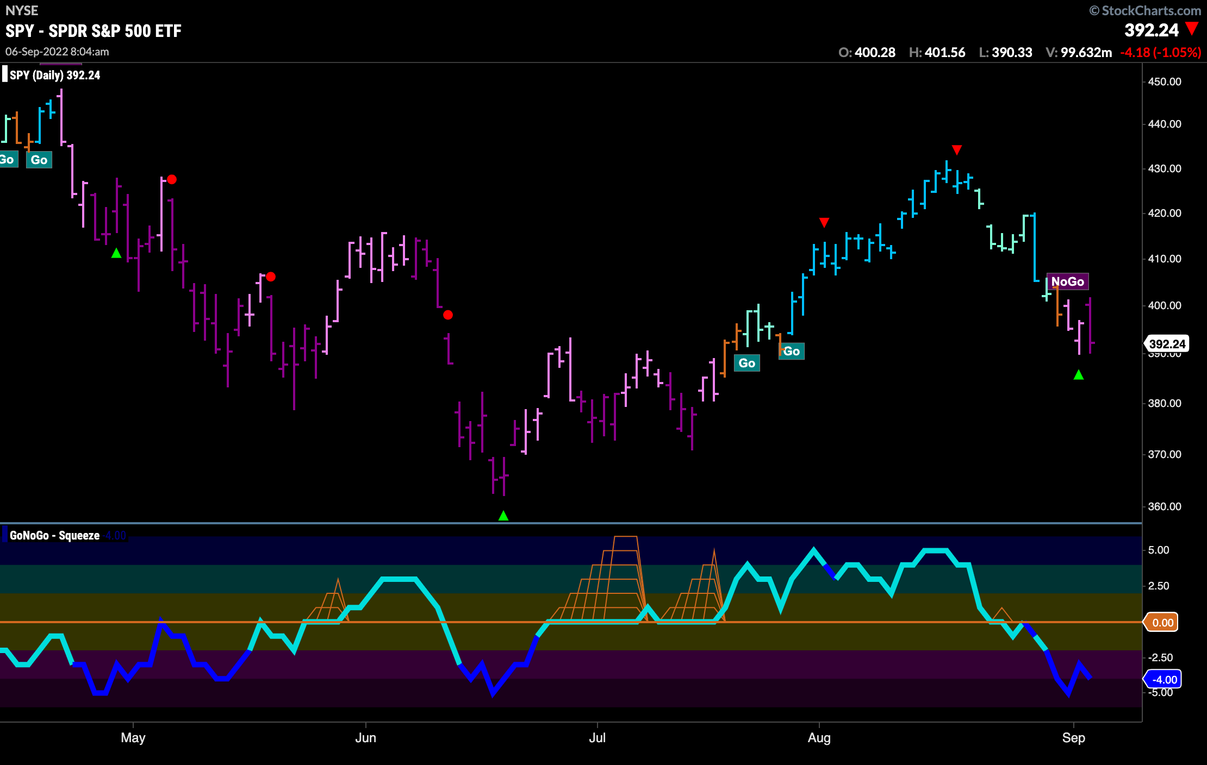1207x765 pixels.
Task: Click the red dot marker in mid-May
Action: (x=271, y=277)
